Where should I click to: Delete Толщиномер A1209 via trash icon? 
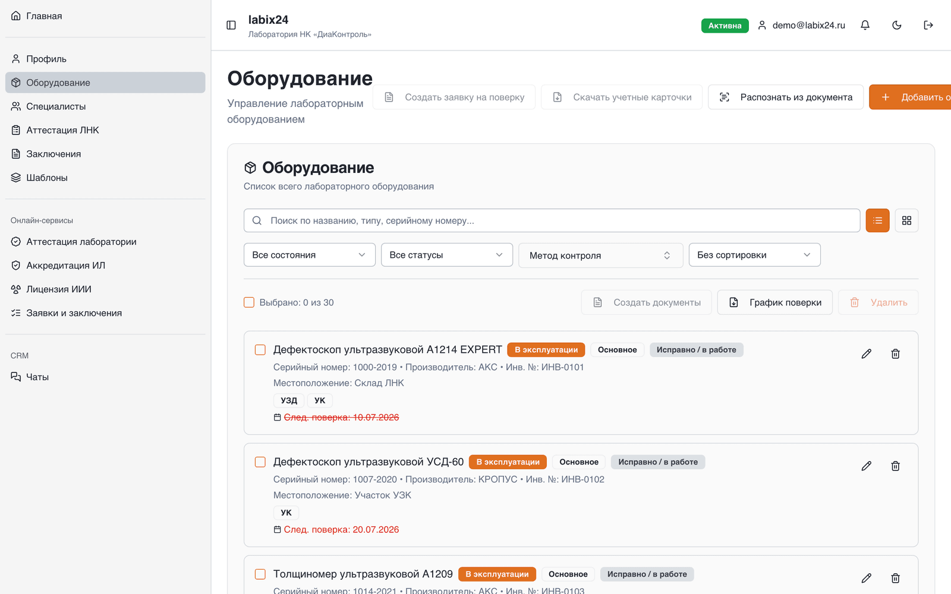895,578
